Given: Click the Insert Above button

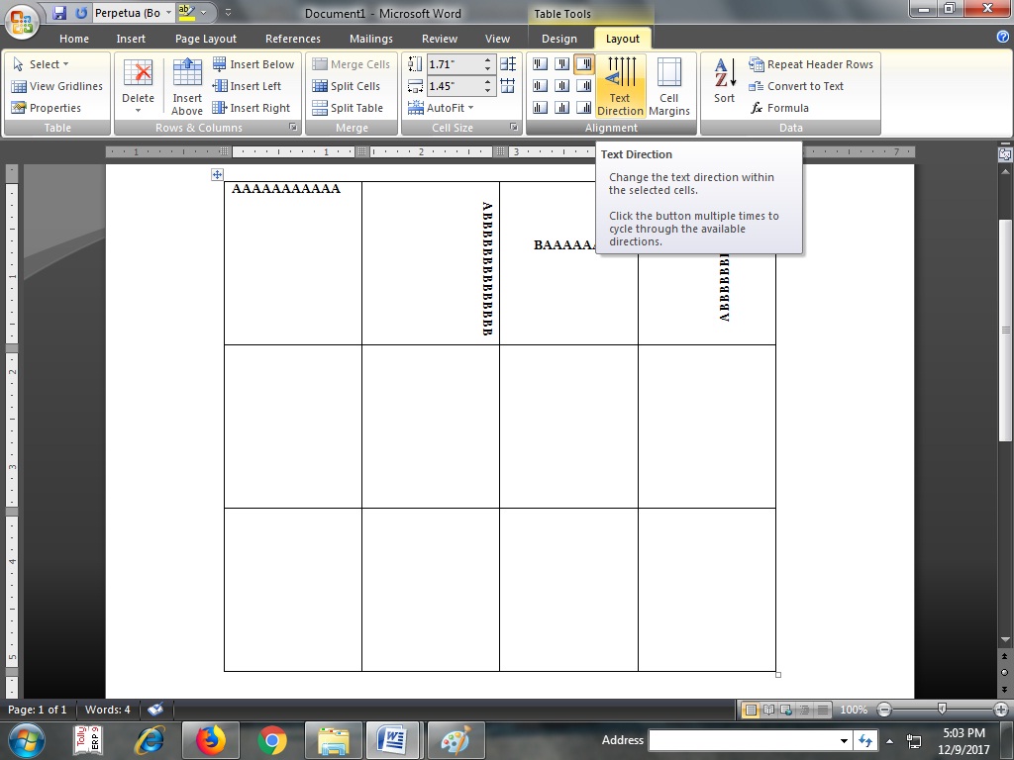Looking at the screenshot, I should click(186, 86).
